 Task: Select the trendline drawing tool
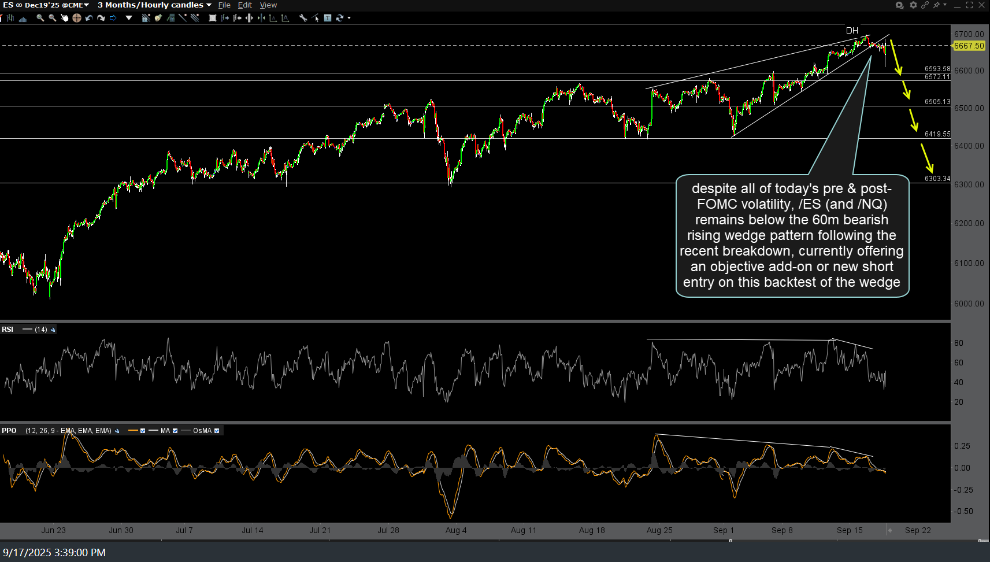pyautogui.click(x=182, y=18)
